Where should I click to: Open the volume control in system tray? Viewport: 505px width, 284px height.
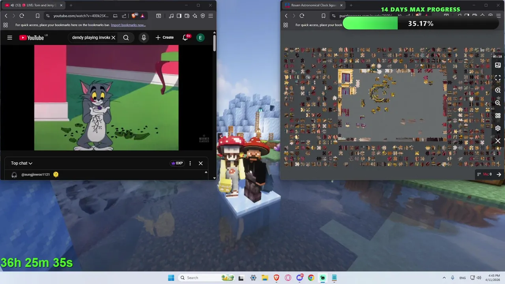(479, 278)
